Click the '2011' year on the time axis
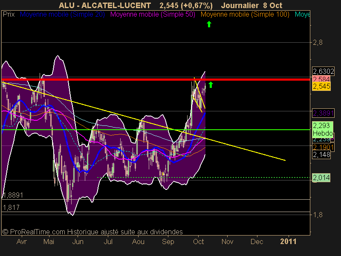The height and width of the screenshot is (256, 341). pyautogui.click(x=289, y=241)
